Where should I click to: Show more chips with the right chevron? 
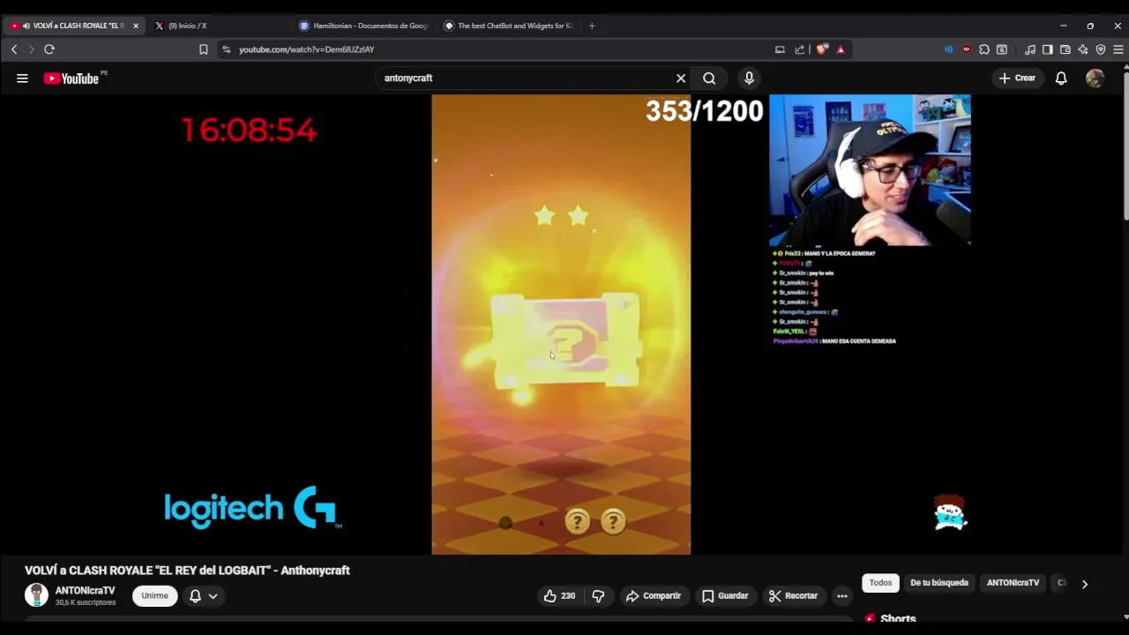[x=1085, y=584]
